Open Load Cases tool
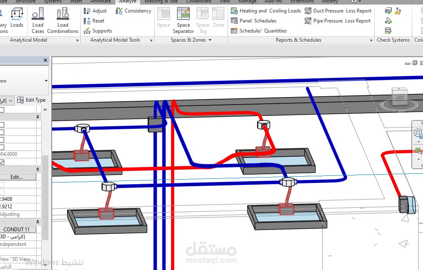This screenshot has height=270, width=423. point(38,20)
